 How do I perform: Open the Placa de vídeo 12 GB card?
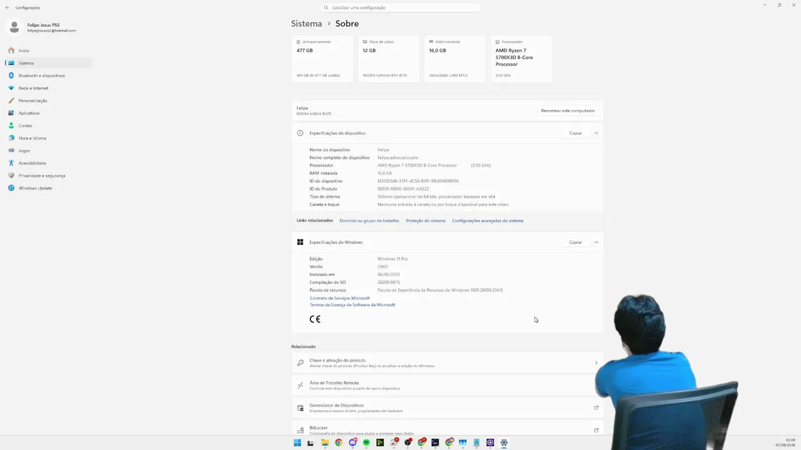(x=389, y=59)
